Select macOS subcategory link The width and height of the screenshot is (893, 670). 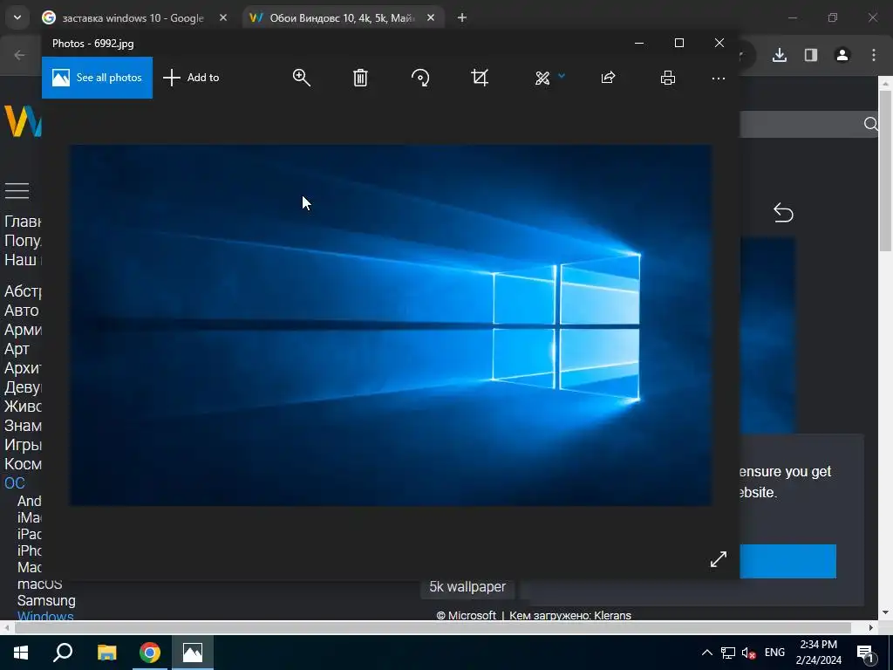tap(40, 584)
